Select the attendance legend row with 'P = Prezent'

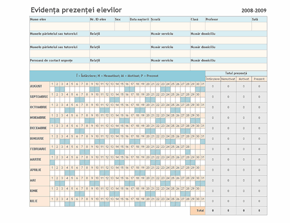[x=117, y=76]
